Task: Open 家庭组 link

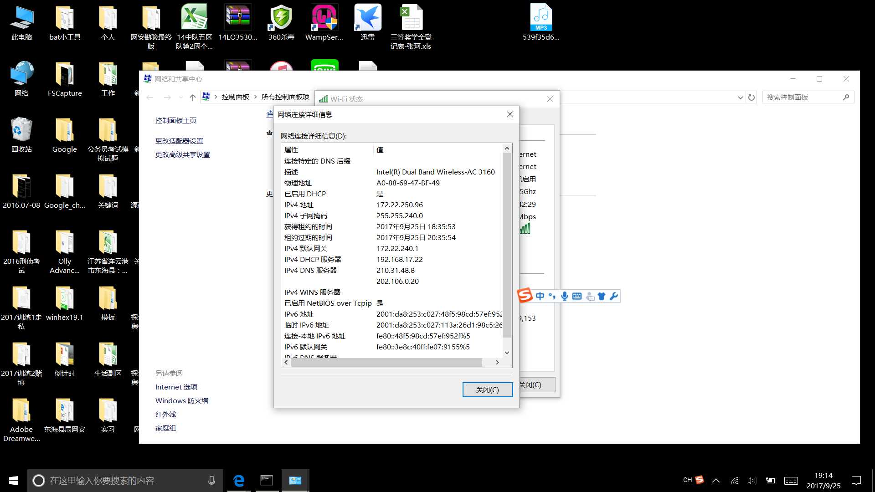Action: pos(165,428)
